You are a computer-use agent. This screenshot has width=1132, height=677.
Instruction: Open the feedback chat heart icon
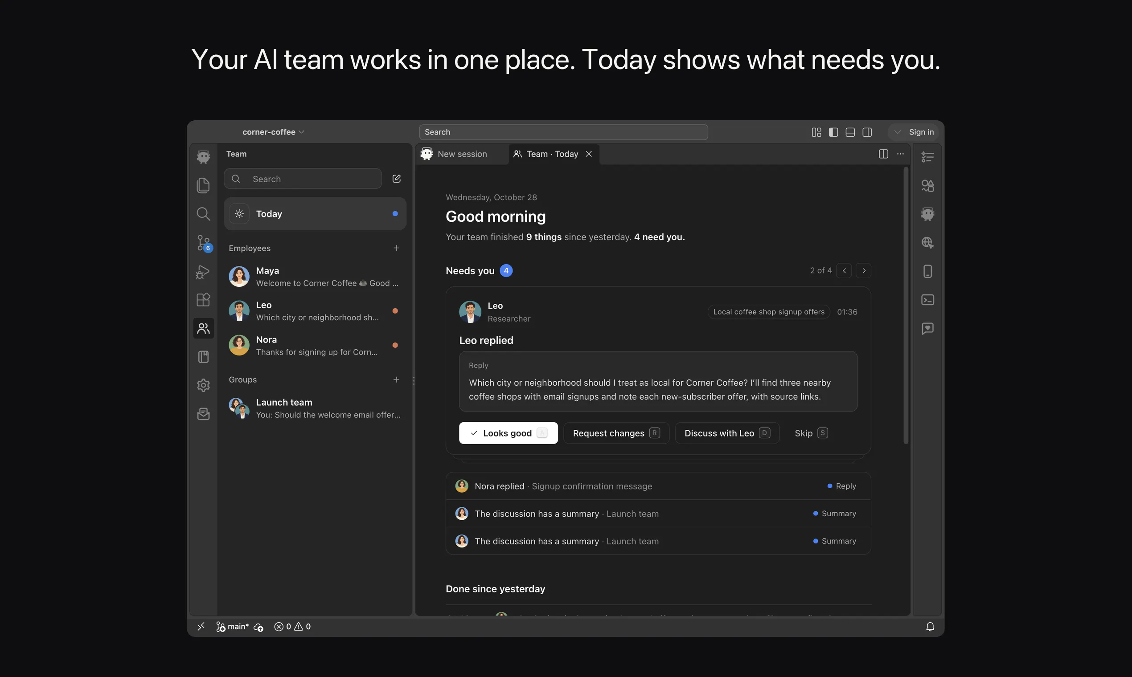[x=927, y=328]
